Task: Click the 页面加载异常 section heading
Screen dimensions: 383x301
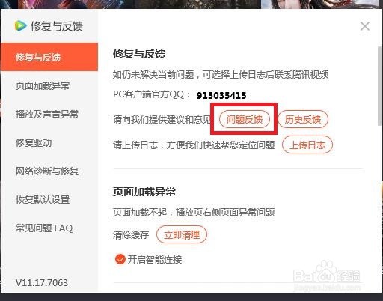Action: [x=144, y=192]
